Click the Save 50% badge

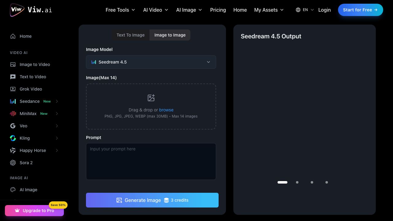[x=58, y=205]
